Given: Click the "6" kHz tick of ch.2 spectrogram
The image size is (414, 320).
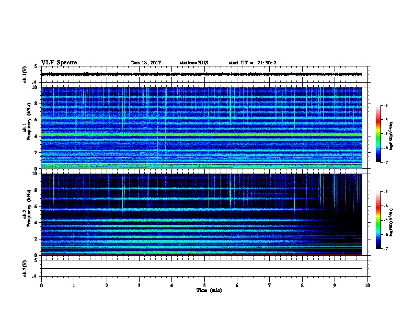Looking at the screenshot, I should tap(37, 207).
